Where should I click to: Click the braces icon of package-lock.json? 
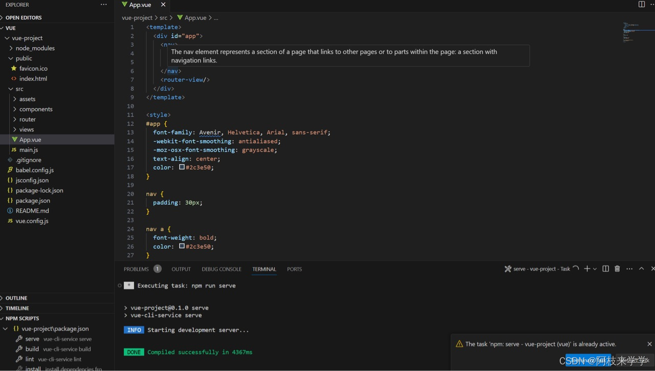(10, 190)
